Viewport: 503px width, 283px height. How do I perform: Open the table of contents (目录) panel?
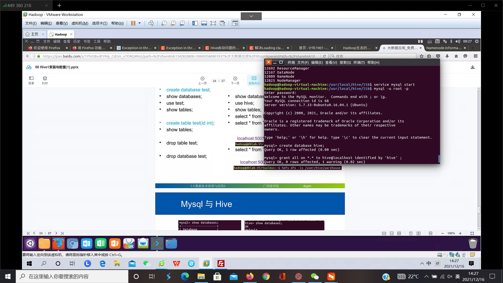tap(31, 80)
